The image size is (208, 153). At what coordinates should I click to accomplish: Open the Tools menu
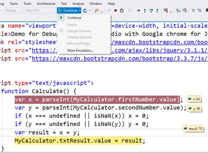[x=27, y=4]
